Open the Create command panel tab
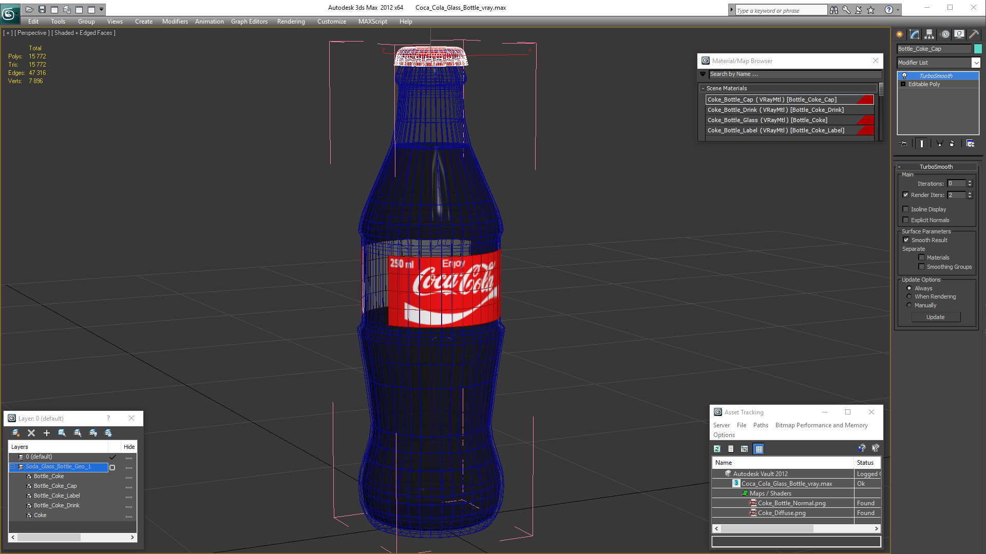The width and height of the screenshot is (986, 554). (900, 34)
